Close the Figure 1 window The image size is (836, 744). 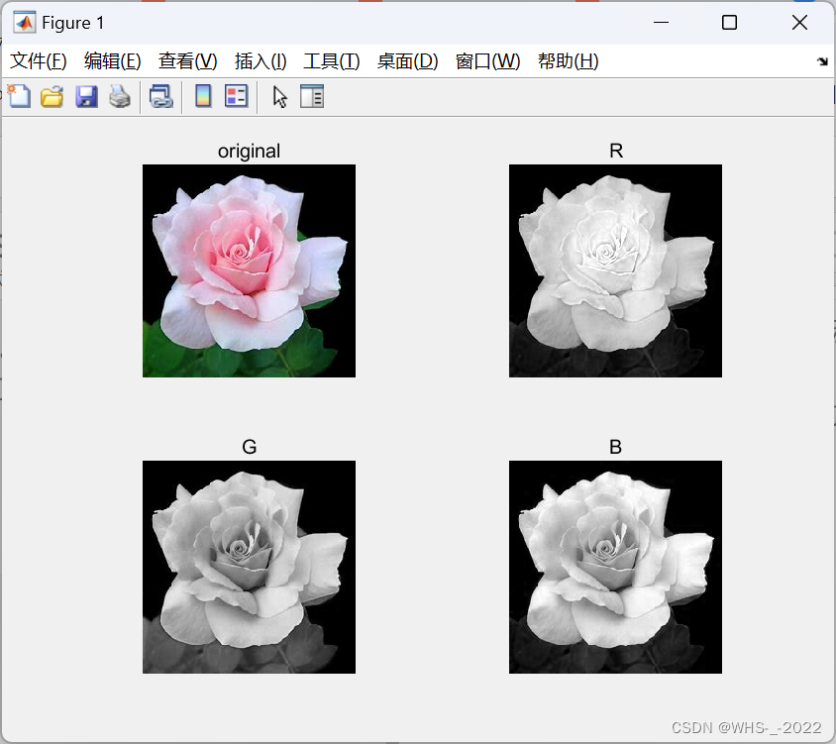[x=799, y=23]
